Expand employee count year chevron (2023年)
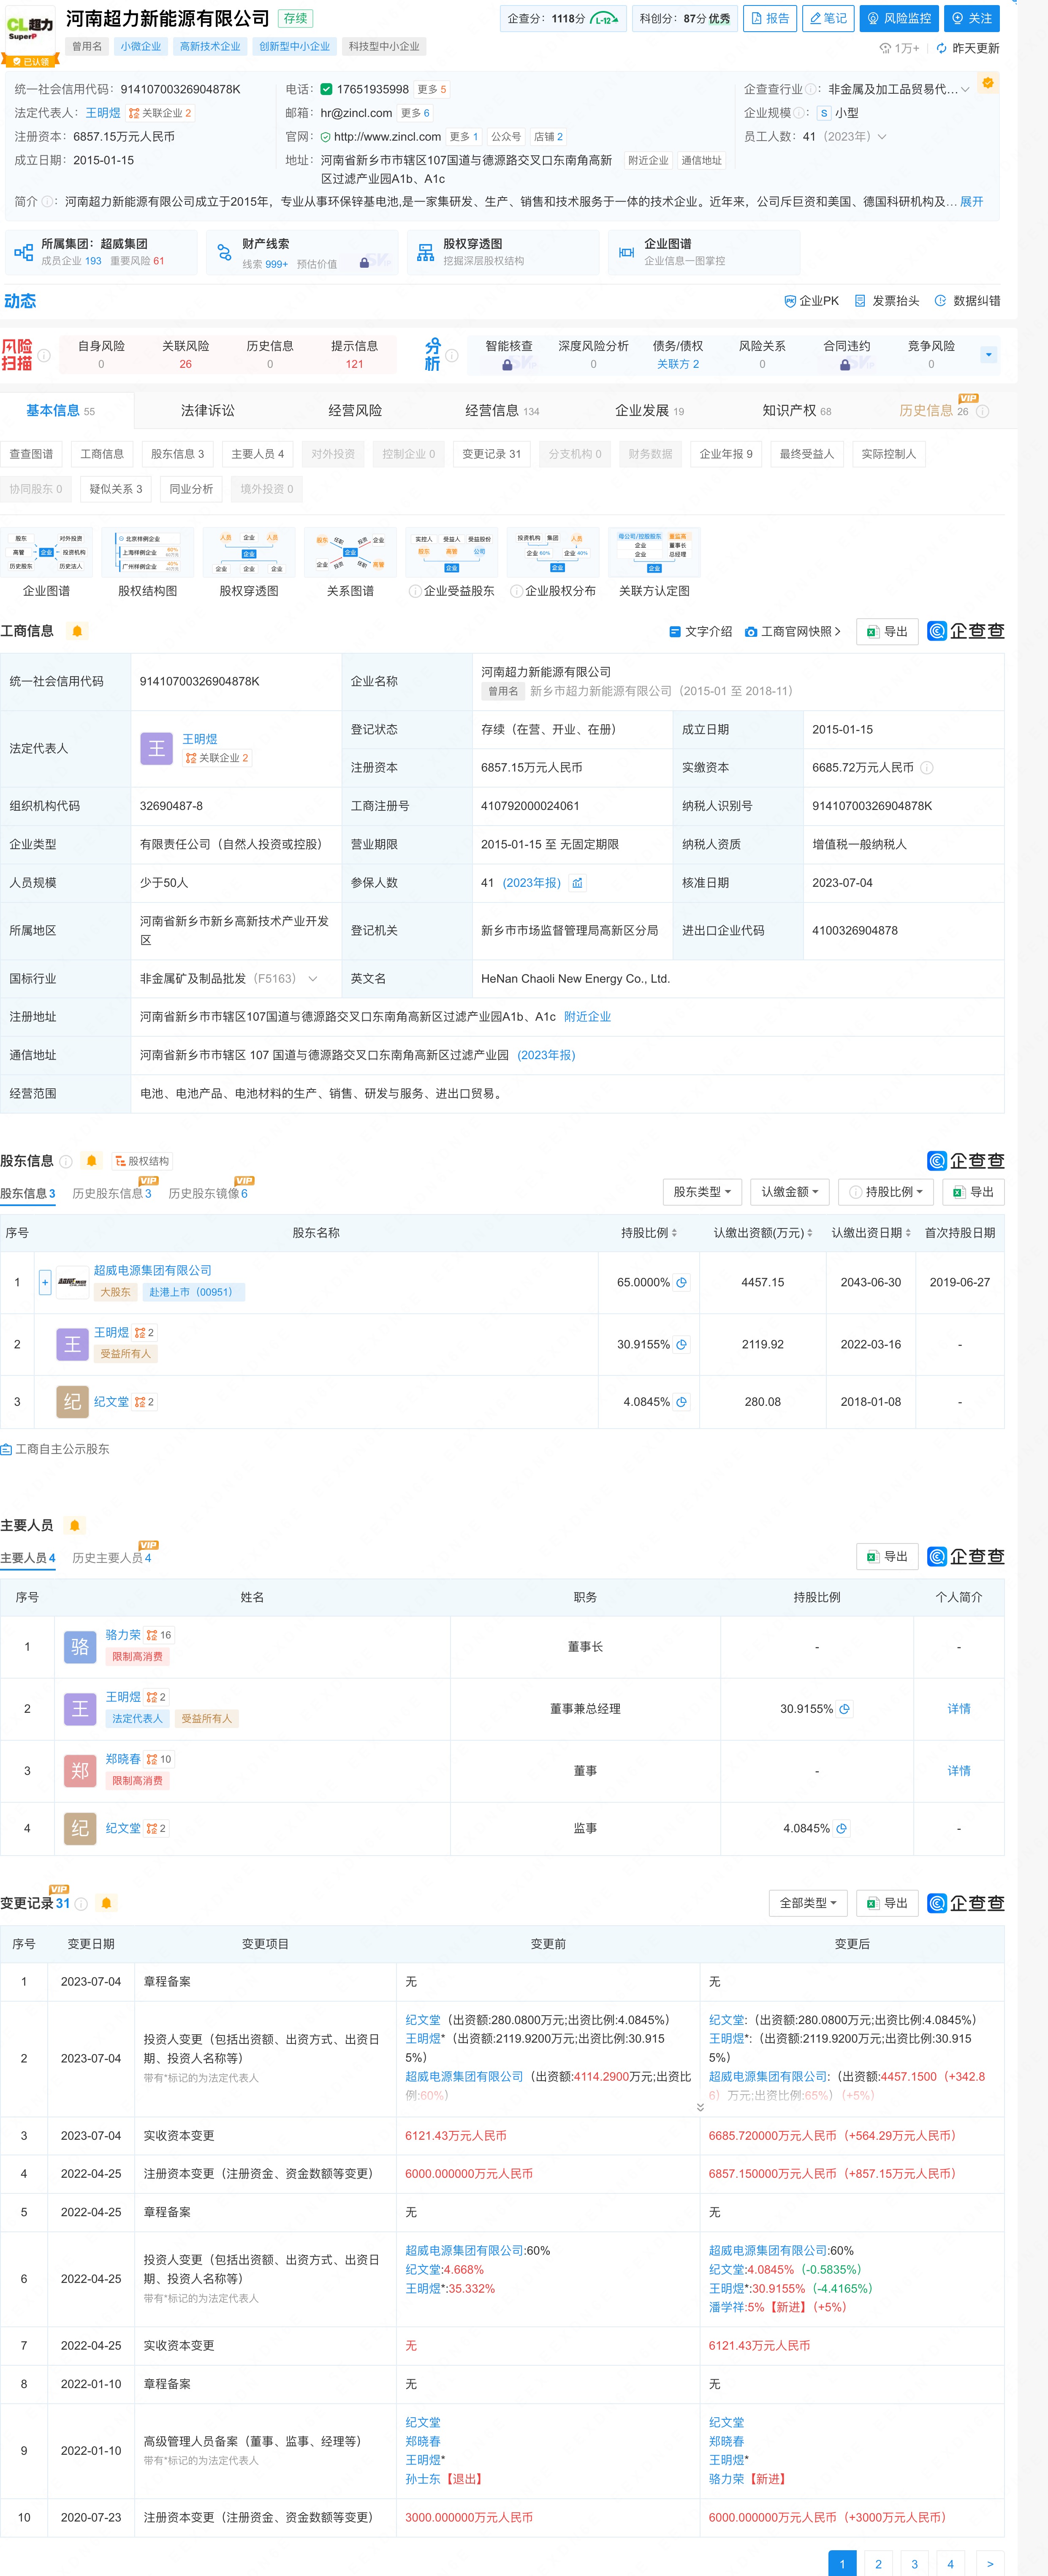This screenshot has width=1048, height=2576. click(882, 137)
